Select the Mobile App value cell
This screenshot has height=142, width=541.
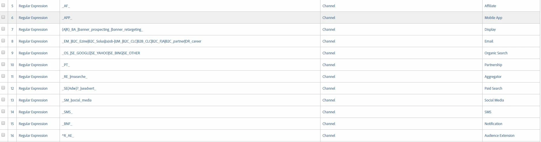[x=511, y=18]
